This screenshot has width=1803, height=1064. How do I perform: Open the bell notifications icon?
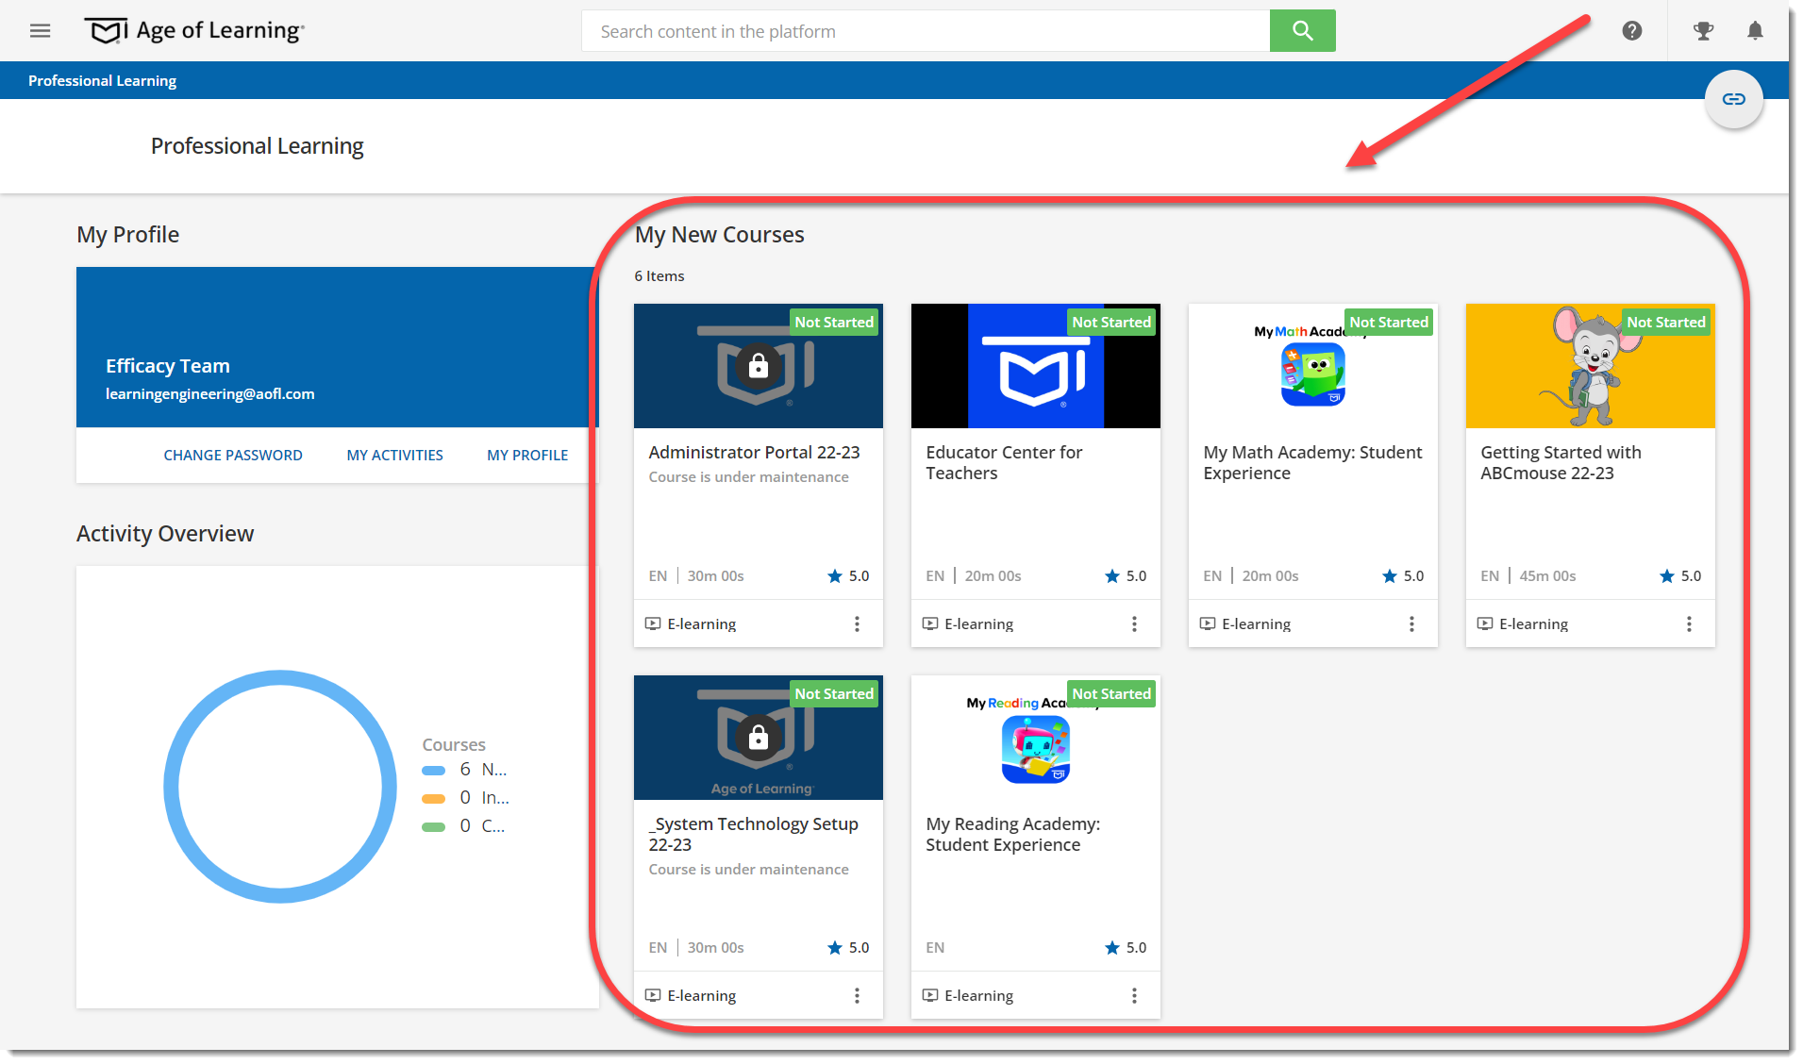[x=1755, y=31]
